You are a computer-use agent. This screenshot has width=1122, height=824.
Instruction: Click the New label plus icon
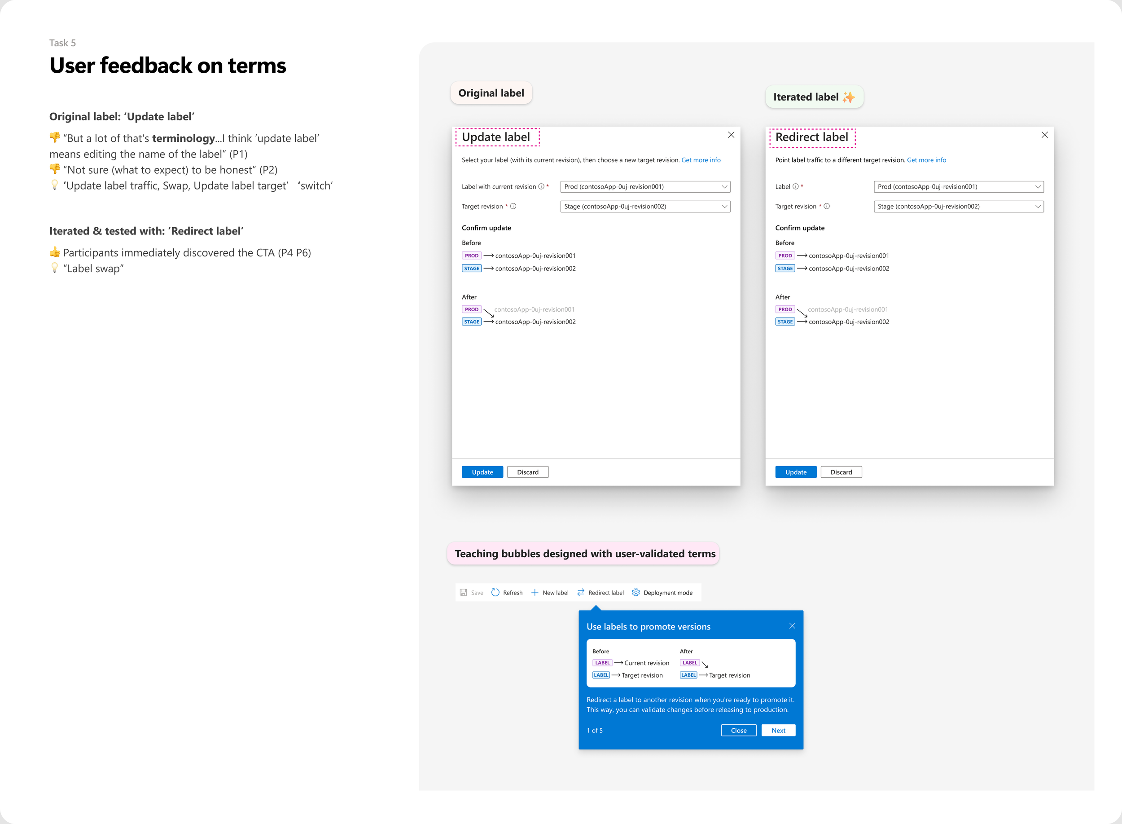[535, 593]
